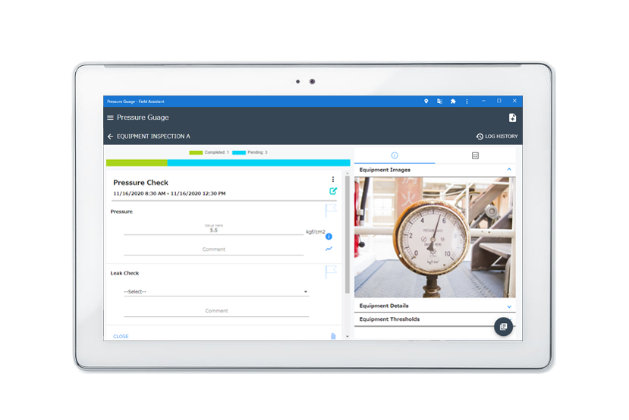The width and height of the screenshot is (629, 420).
Task: Show the trend chart for Pressure
Action: coord(329,249)
